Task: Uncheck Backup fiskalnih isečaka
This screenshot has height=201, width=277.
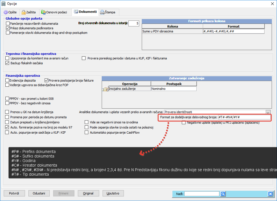Action: click(x=8, y=63)
